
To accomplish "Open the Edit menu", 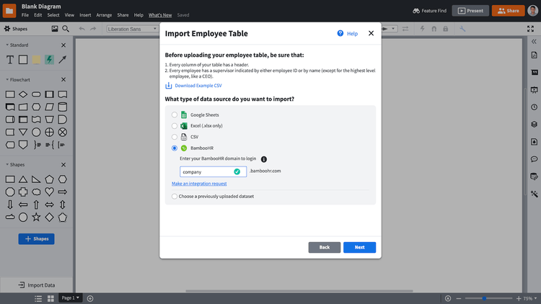I will (38, 15).
